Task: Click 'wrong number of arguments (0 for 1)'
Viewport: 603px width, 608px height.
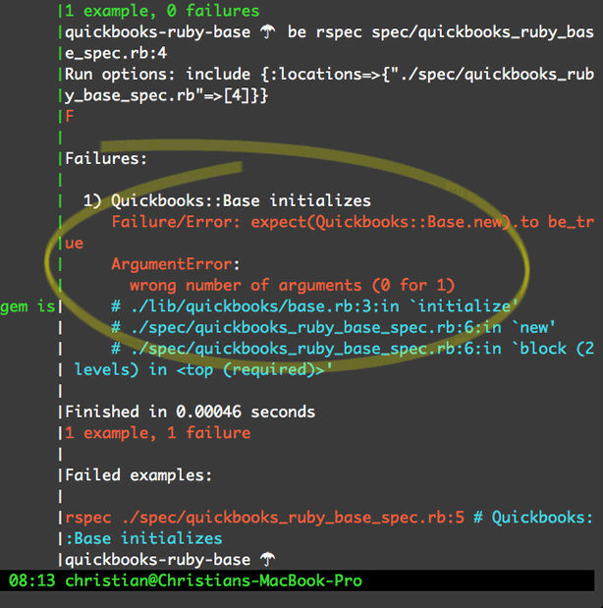Action: pyautogui.click(x=292, y=286)
